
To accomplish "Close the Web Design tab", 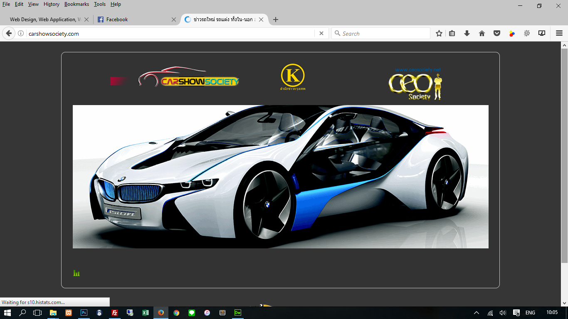I will pyautogui.click(x=86, y=20).
